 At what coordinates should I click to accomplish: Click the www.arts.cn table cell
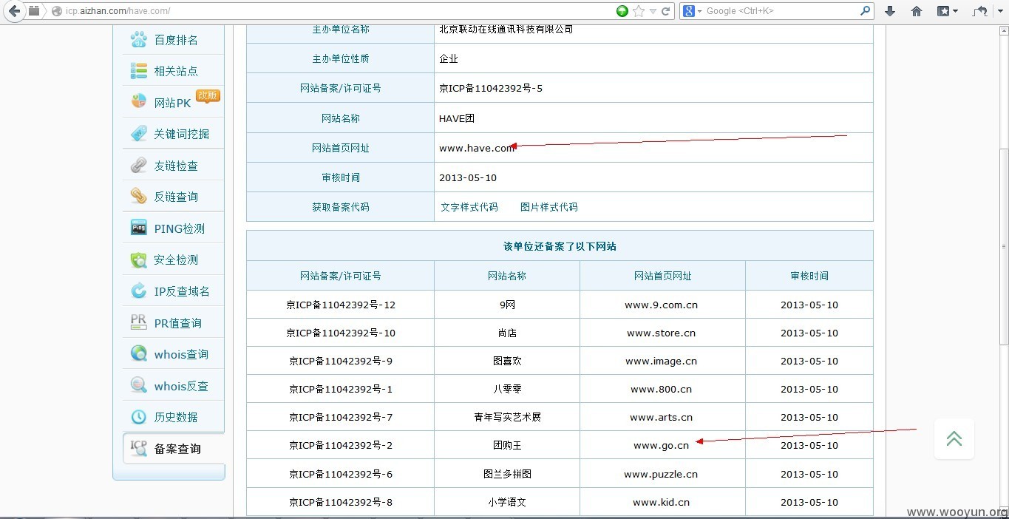point(662,417)
